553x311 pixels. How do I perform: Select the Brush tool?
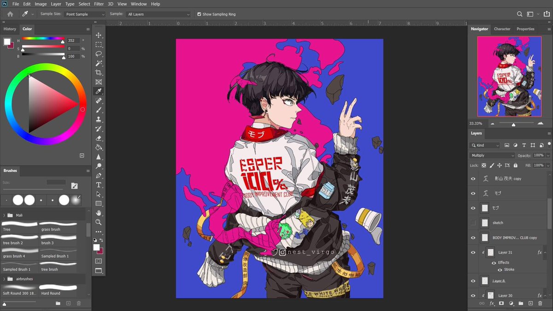[x=99, y=110]
